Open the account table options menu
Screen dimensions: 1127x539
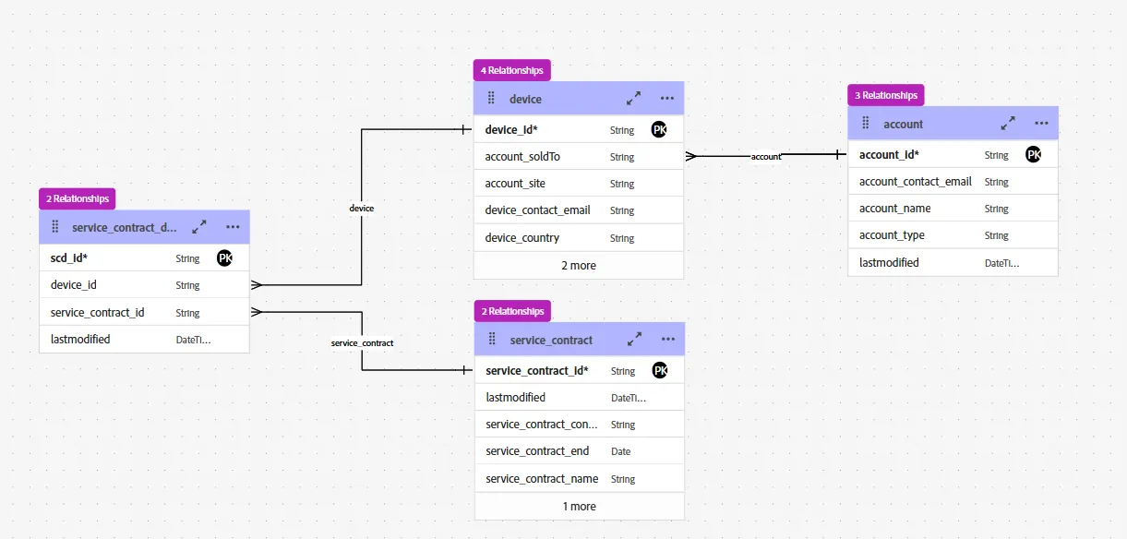[1041, 123]
